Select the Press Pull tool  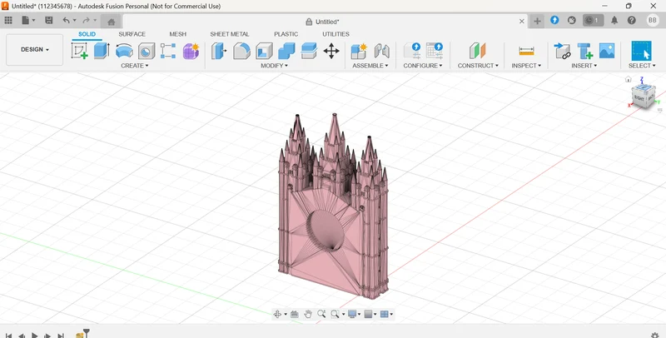[x=219, y=51]
